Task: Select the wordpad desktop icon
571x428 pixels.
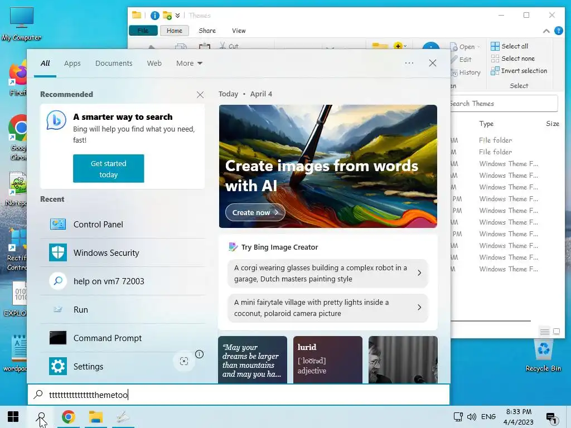Action: (x=14, y=353)
